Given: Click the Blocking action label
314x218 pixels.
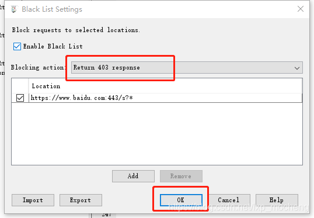Looking at the screenshot, I should [x=39, y=67].
